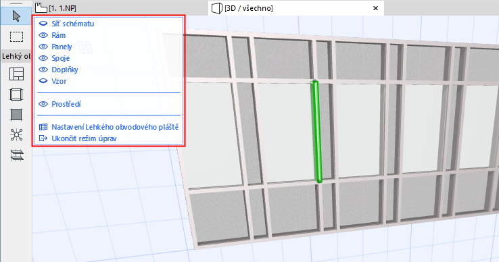Click the 3D view icon on the tab
499x262 pixels.
coord(217,8)
